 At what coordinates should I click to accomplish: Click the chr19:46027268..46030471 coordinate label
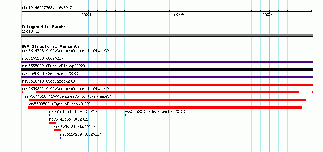pos(48,8)
